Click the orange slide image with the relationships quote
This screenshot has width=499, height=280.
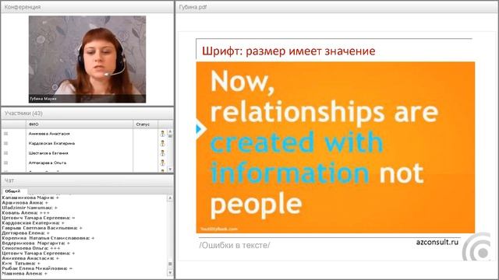(335, 147)
